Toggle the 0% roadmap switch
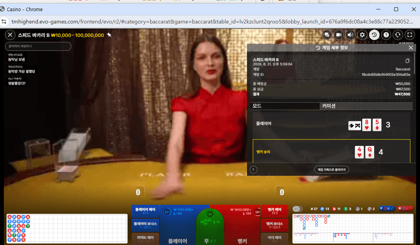 pos(297,209)
